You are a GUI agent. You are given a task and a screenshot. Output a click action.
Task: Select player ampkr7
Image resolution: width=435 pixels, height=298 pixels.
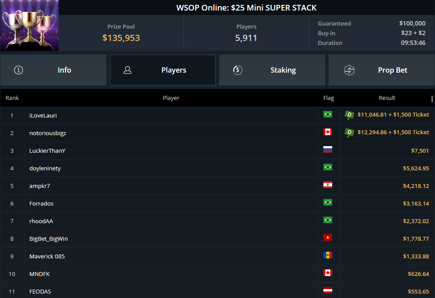pyautogui.click(x=40, y=186)
